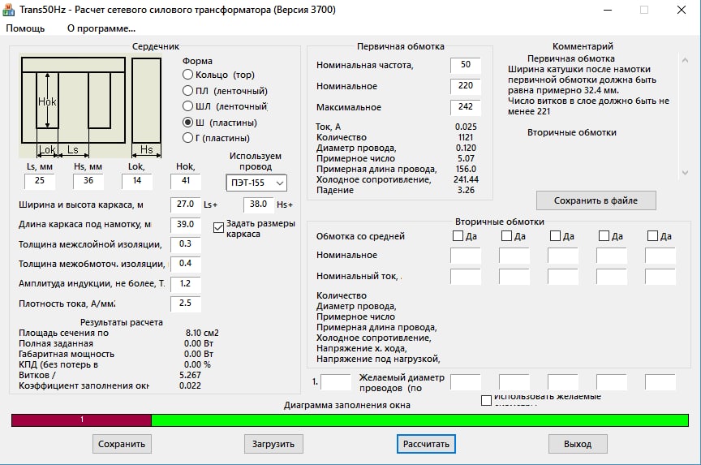Screen dimensions: 701x465
Task: Click the comment scrollbar down arrow
Action: pos(685,173)
